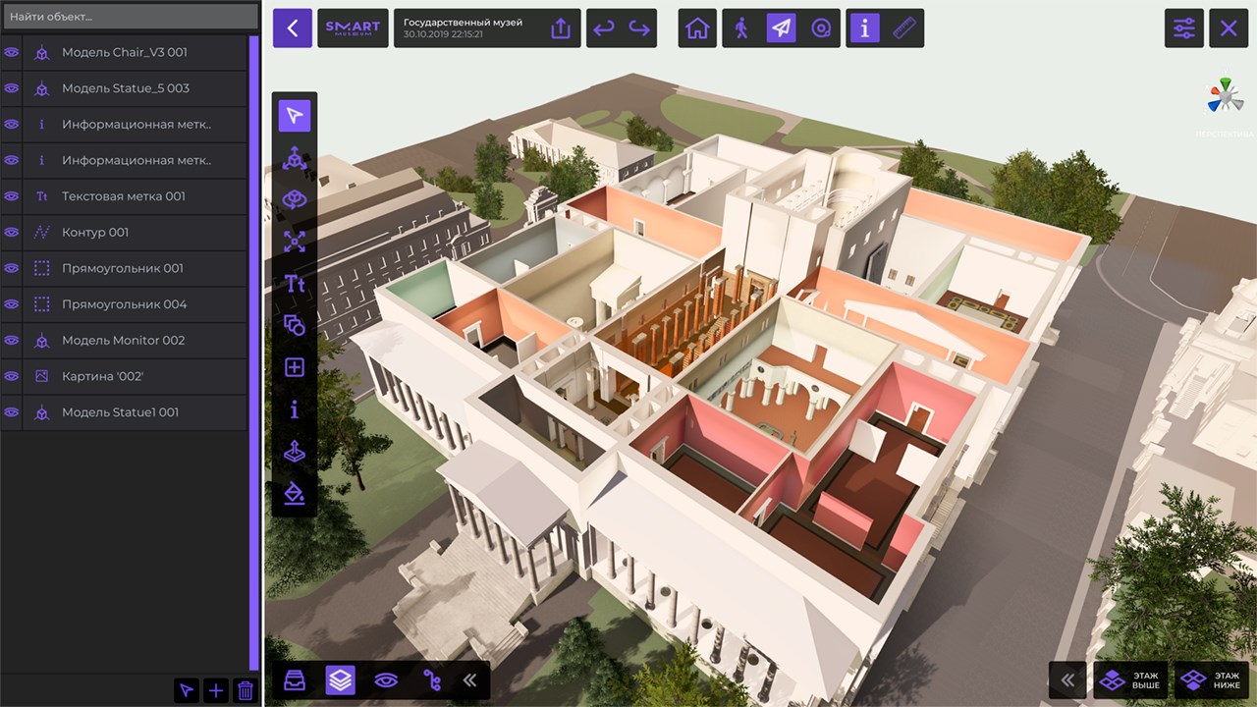
Task: Redo the last undone action
Action: click(x=639, y=28)
